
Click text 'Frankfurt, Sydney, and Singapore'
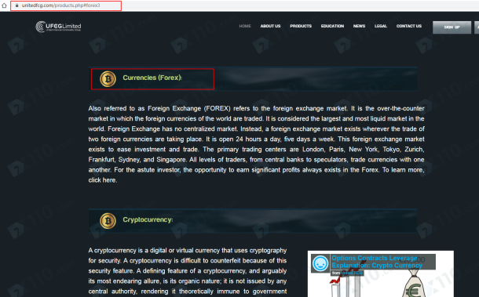(137, 160)
